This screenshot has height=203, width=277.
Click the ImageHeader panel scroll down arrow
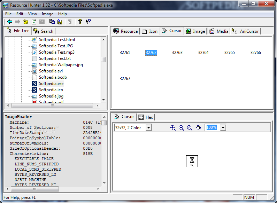tap(104, 183)
